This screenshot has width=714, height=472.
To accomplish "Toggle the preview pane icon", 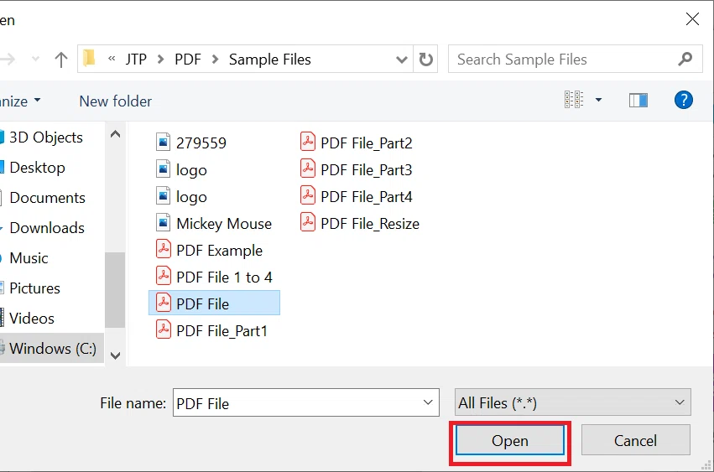I will pos(638,100).
